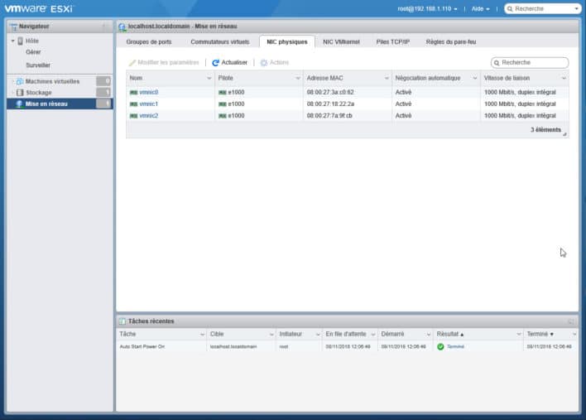Click the Actions gear icon
Viewport: 586px width, 420px height.
(264, 63)
